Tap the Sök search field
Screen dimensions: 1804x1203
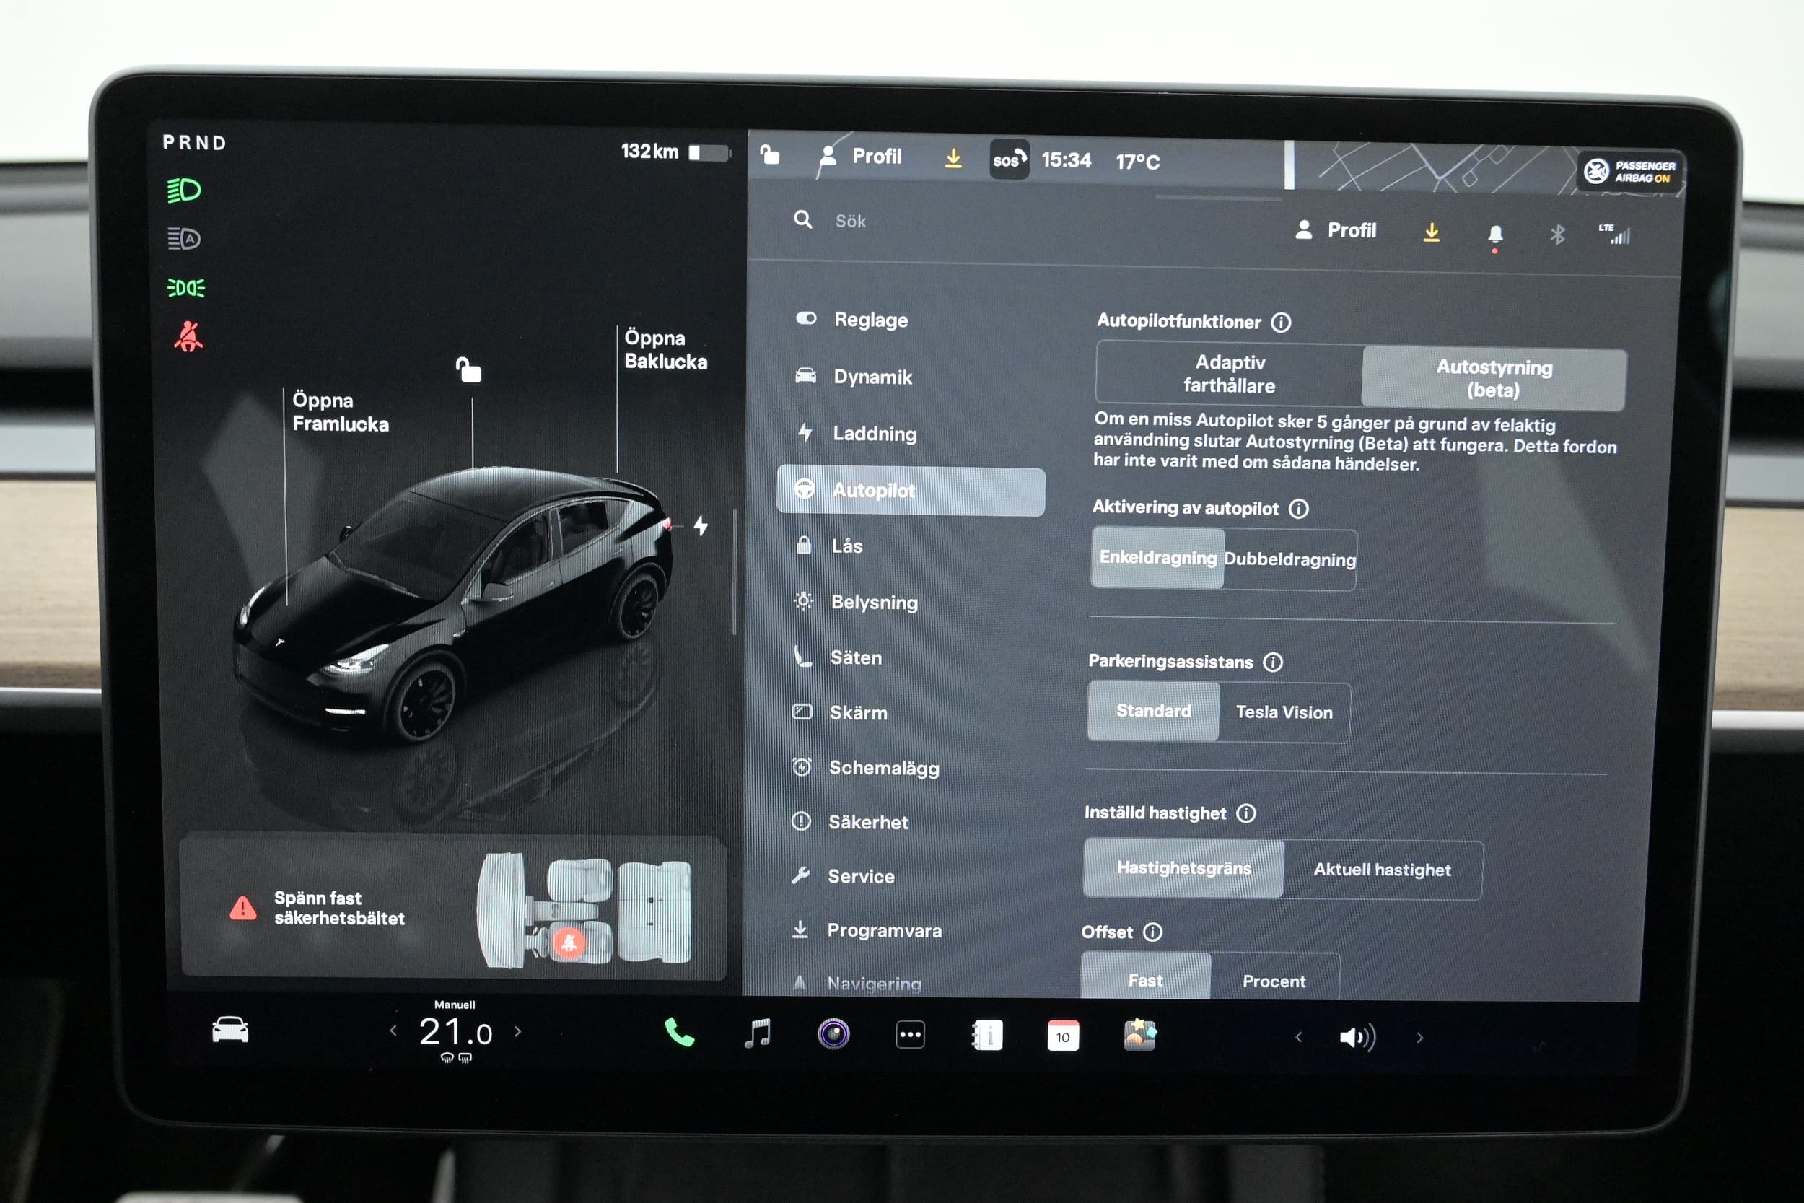(851, 222)
